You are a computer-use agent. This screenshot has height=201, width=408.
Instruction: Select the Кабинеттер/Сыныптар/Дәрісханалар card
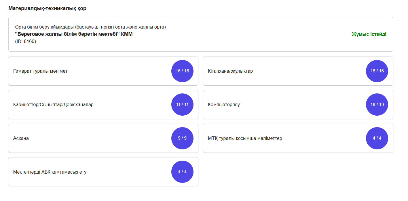[53, 105]
